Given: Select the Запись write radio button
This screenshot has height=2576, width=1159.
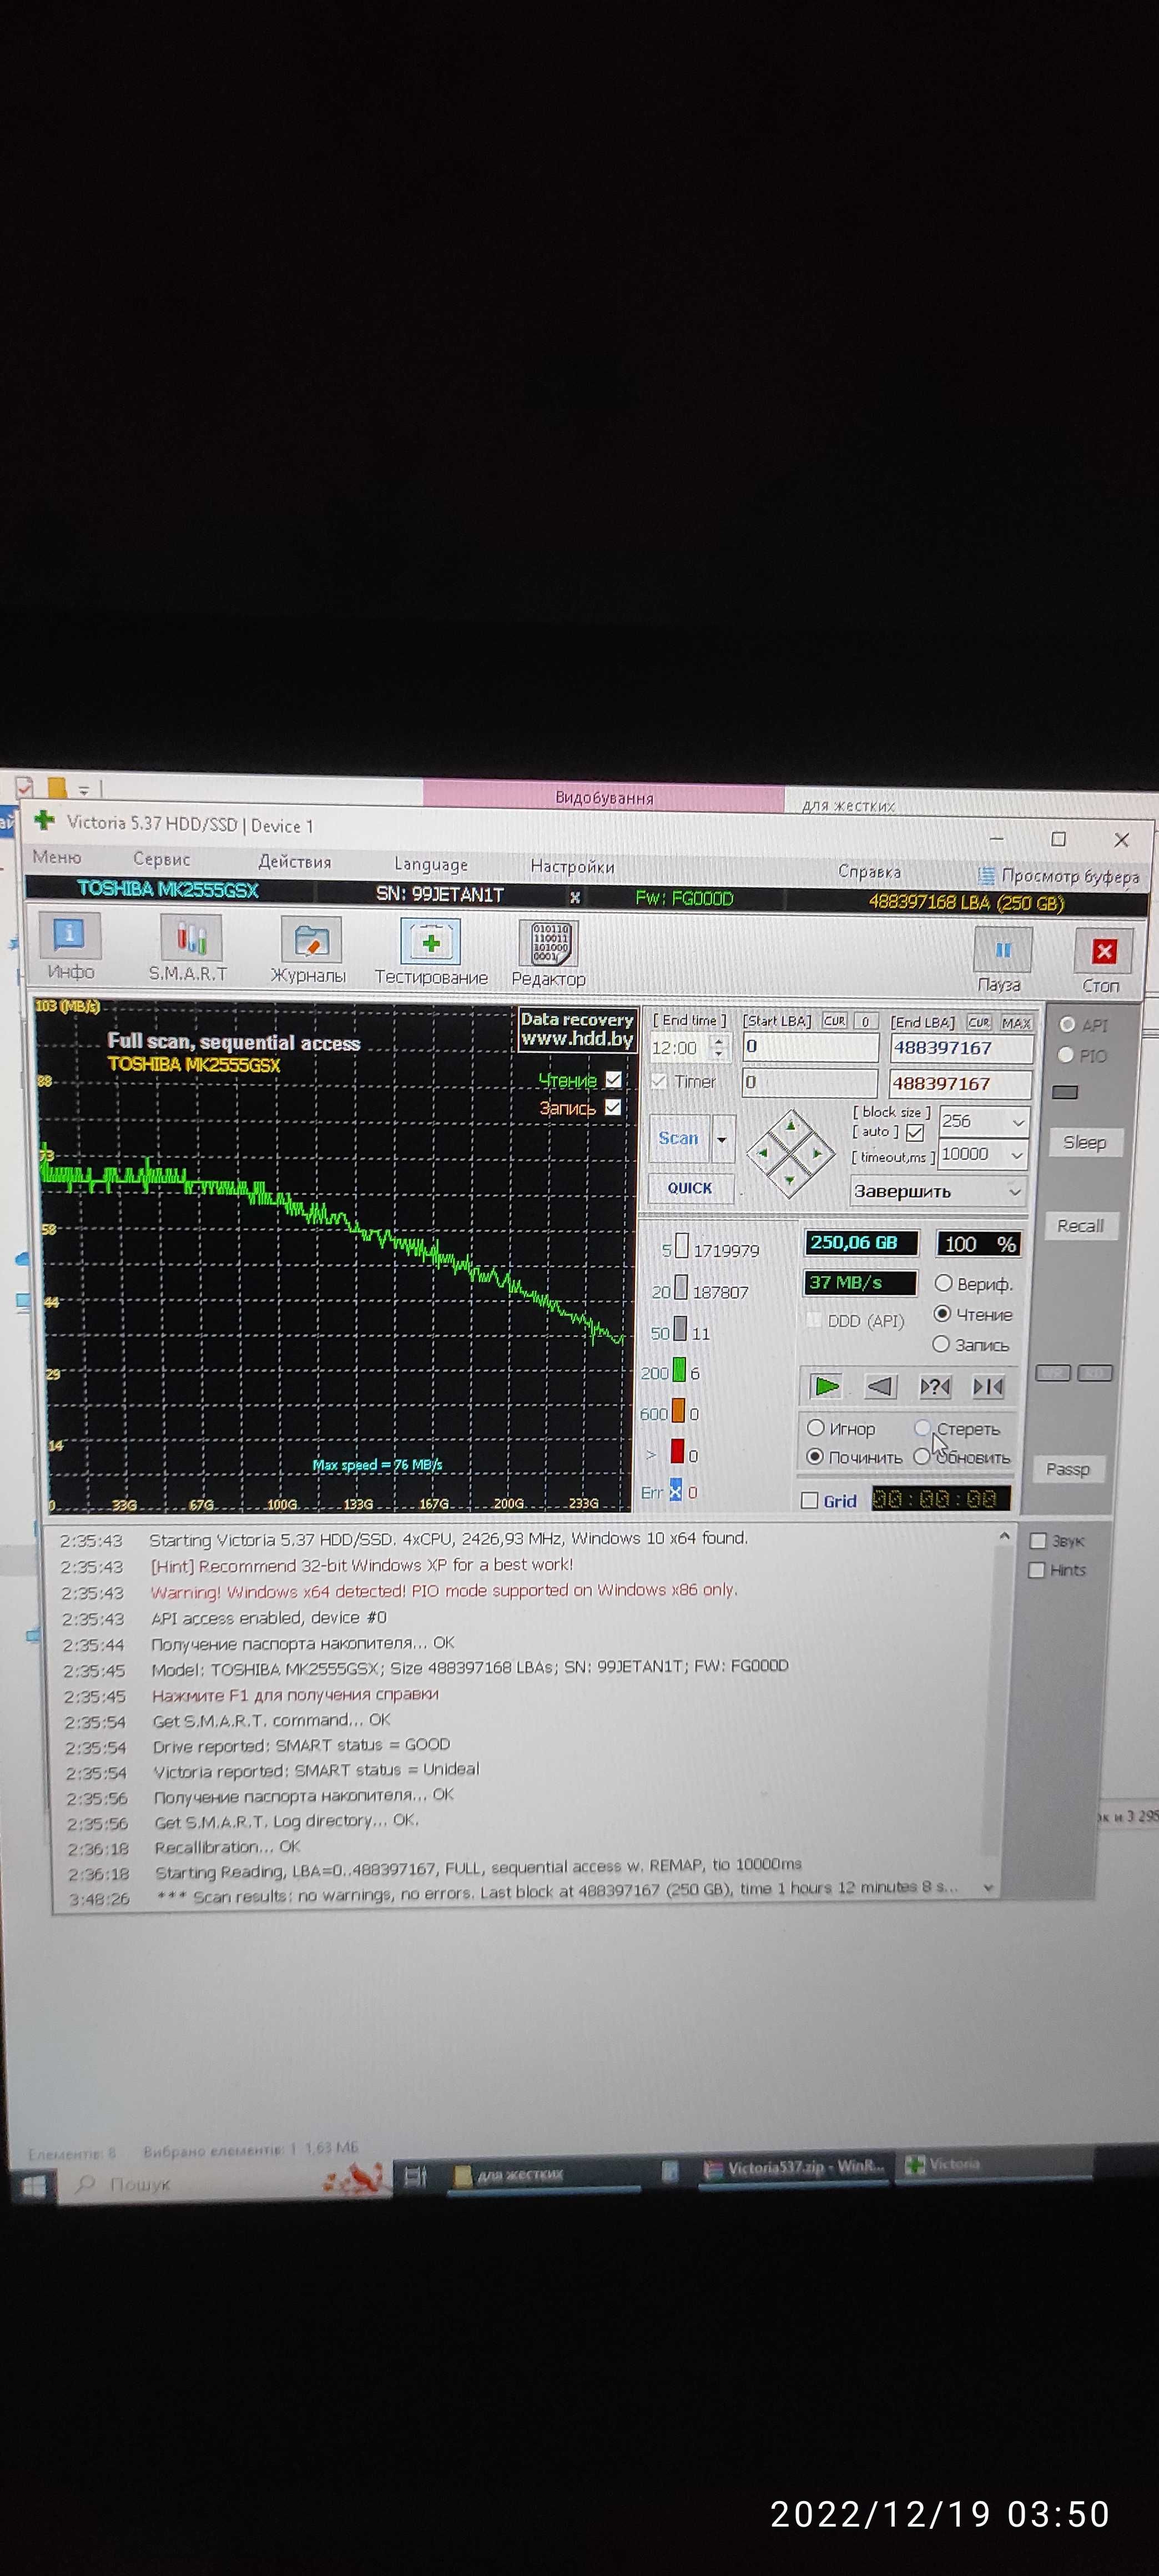Looking at the screenshot, I should coord(940,1344).
